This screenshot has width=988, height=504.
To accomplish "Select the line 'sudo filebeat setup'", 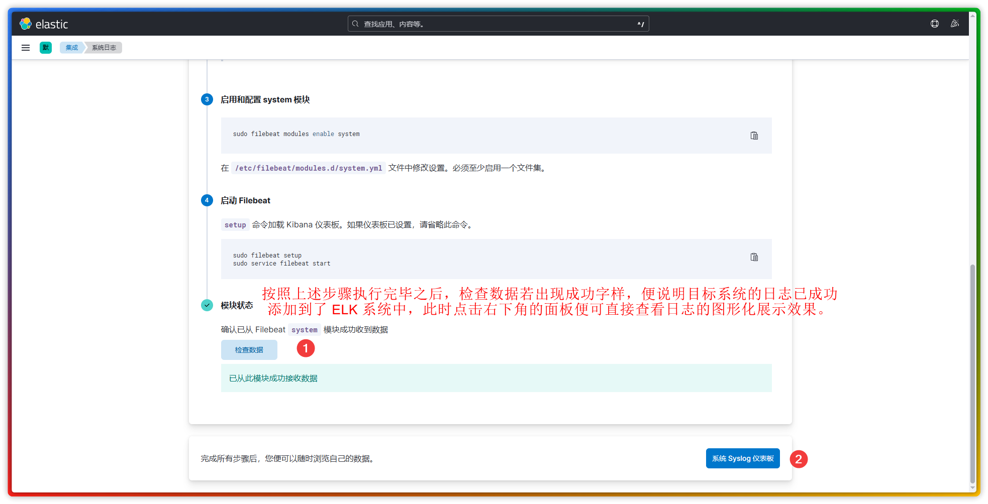I will pyautogui.click(x=267, y=256).
